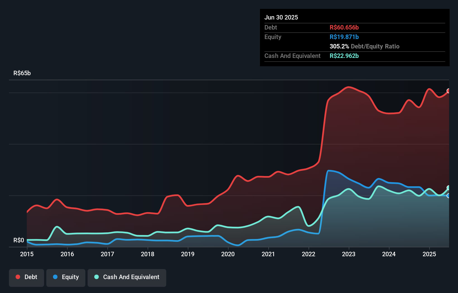This screenshot has width=458, height=293.
Task: Select the Debt endpoint marker on the chart
Action: coord(448,91)
